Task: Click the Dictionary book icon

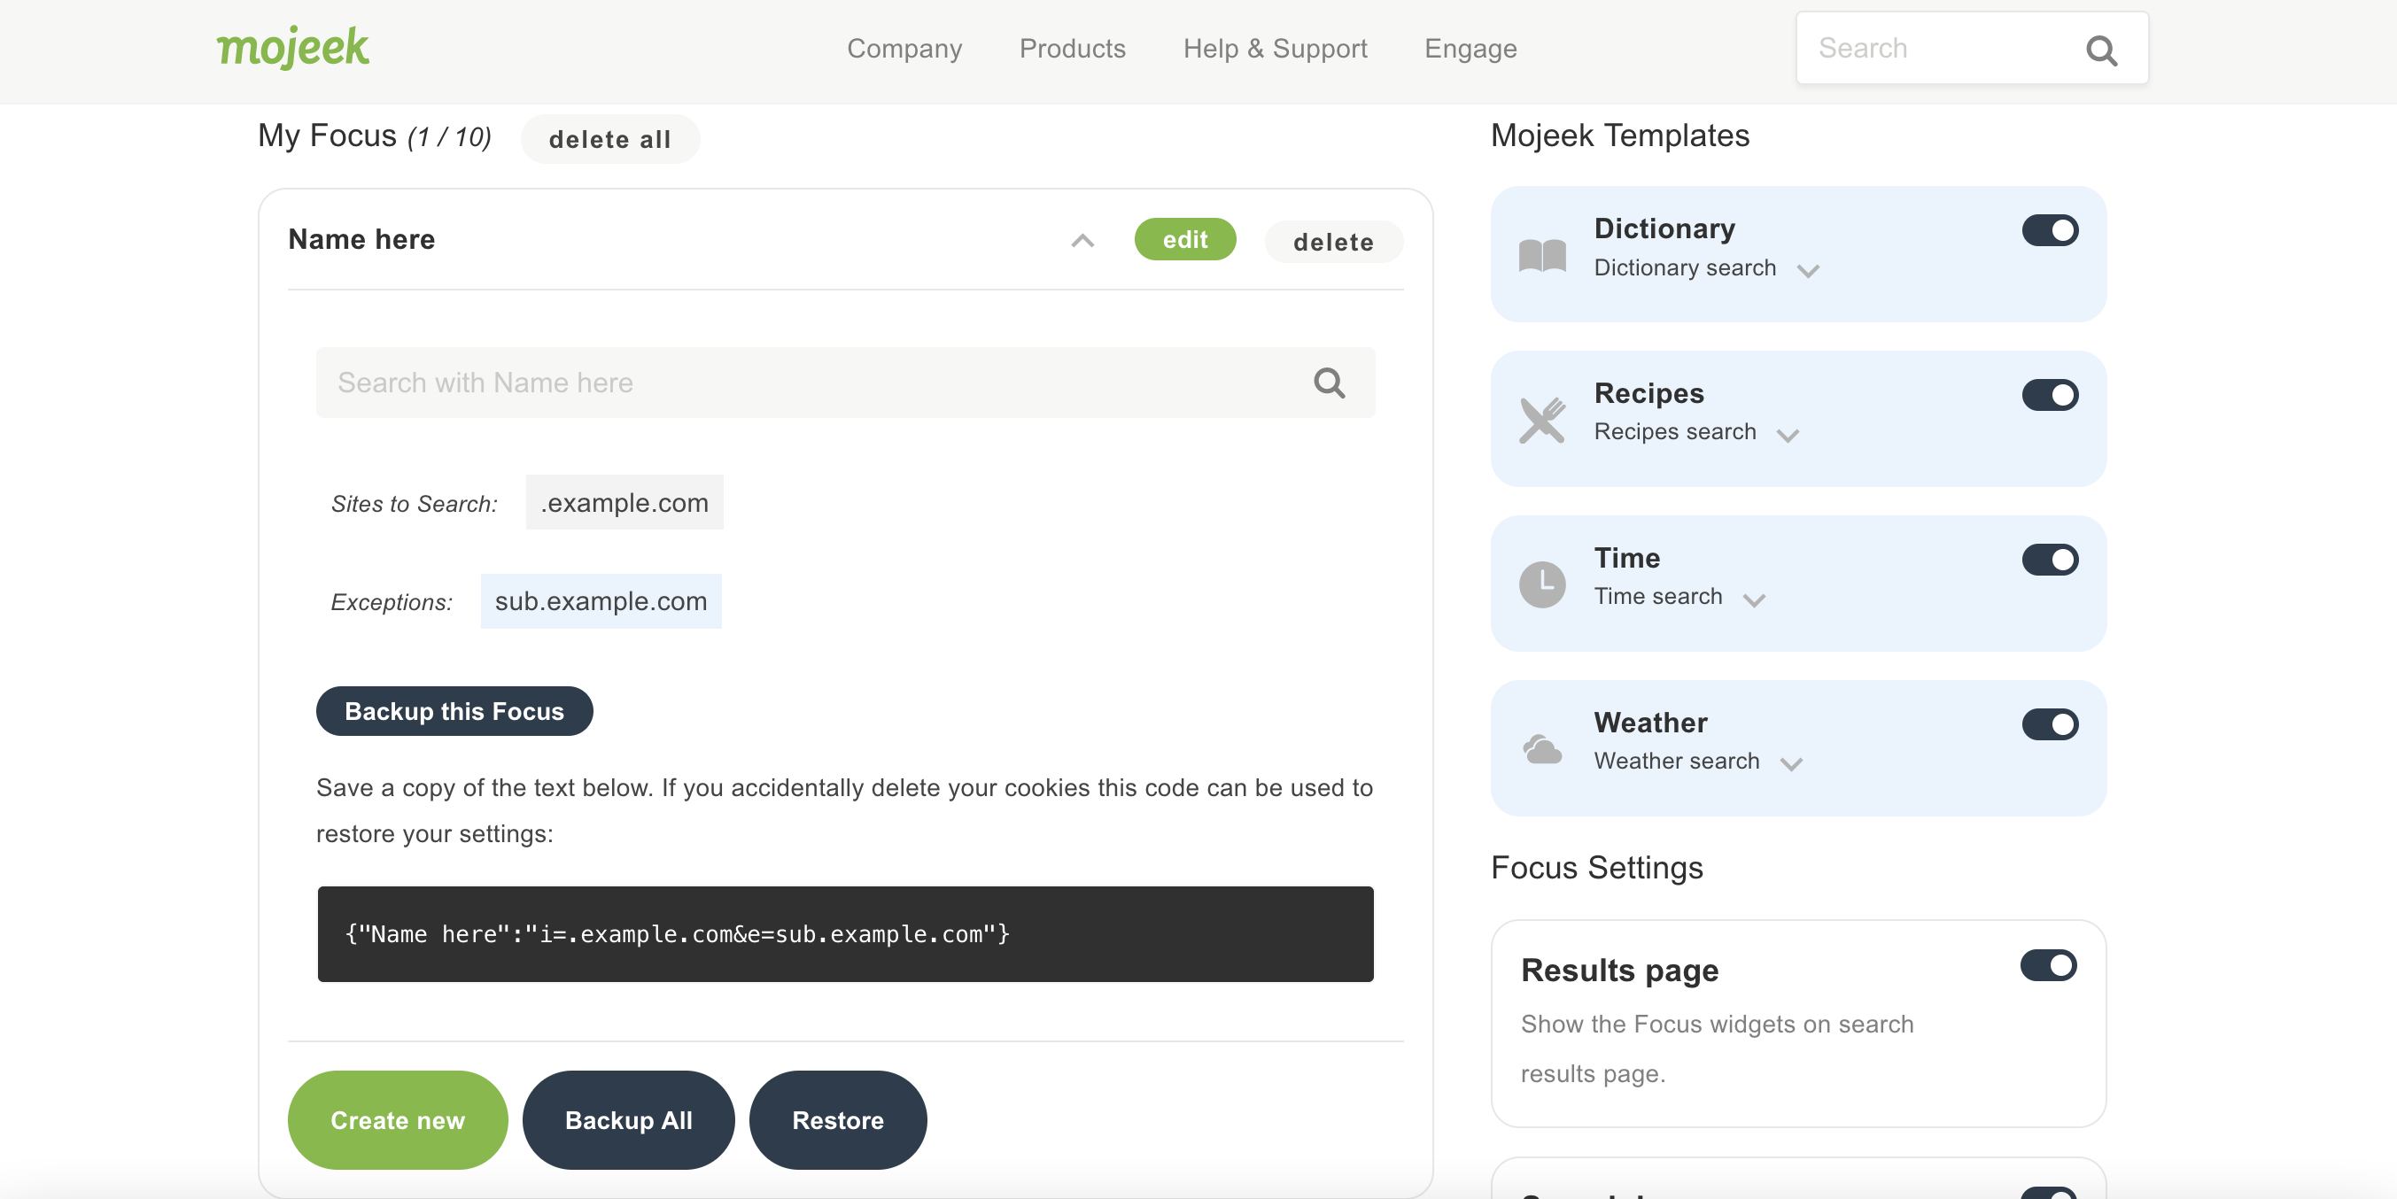Action: [x=1542, y=254]
